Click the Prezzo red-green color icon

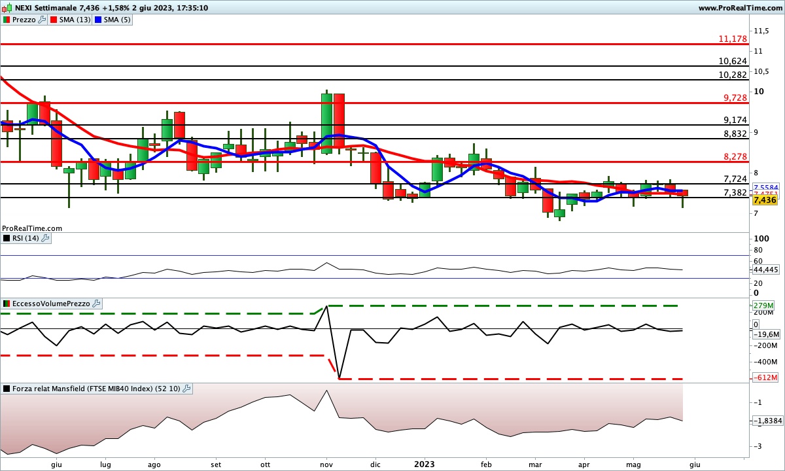6,20
